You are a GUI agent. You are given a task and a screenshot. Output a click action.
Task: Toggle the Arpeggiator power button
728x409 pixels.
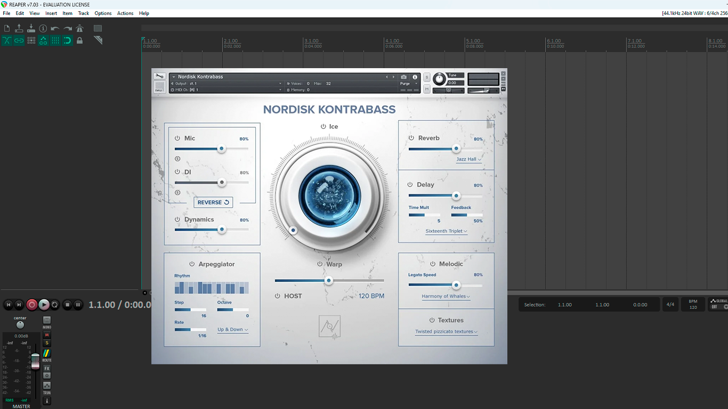192,264
